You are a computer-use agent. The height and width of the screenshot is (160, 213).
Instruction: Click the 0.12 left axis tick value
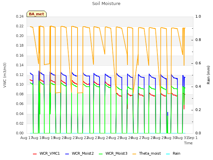click(x=20, y=75)
